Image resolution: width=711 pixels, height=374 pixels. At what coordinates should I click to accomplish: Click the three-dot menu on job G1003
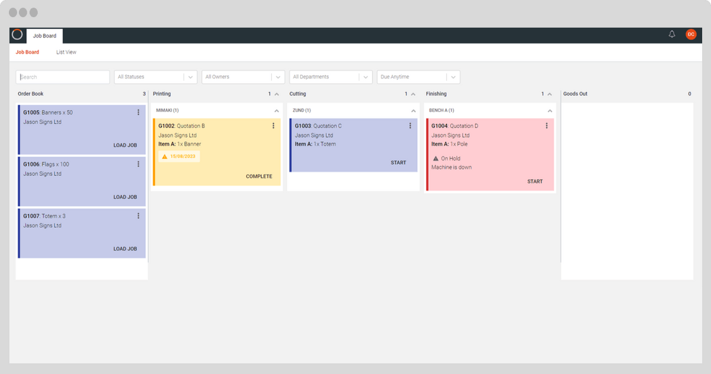(409, 125)
